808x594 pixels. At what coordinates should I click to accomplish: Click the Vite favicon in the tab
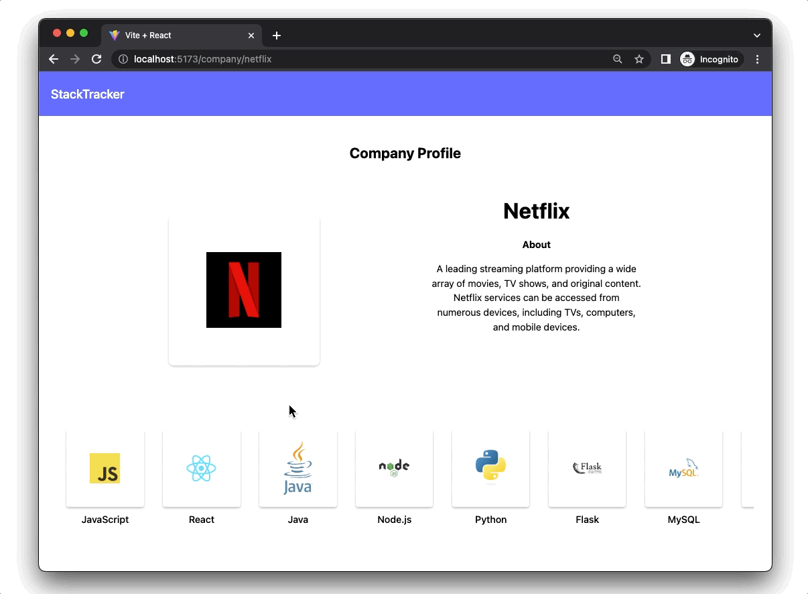click(115, 36)
